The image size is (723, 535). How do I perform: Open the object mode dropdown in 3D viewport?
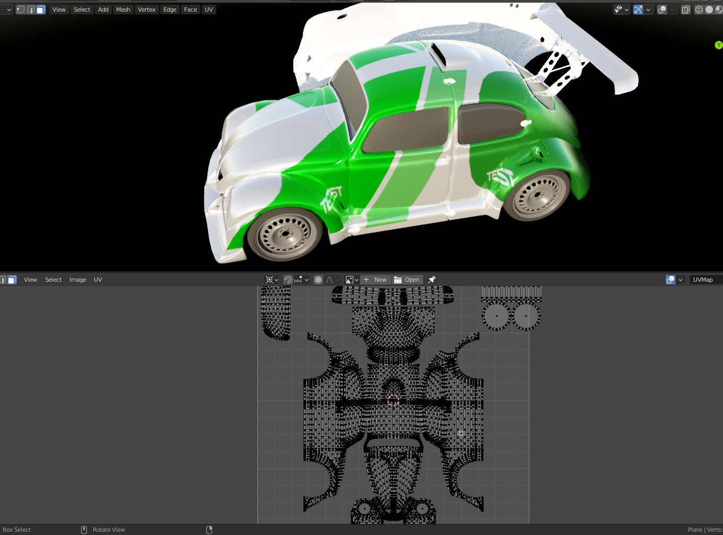point(6,10)
